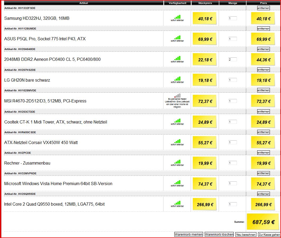This screenshot has width=281, height=238.
Task: Focus quantity field for LG GH20N
Action: point(233,80)
